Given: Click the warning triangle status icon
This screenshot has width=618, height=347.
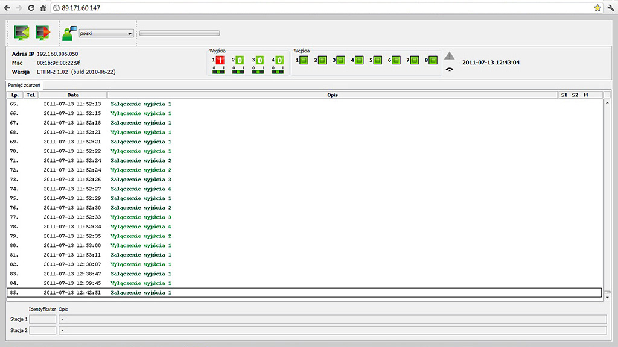Looking at the screenshot, I should [449, 56].
